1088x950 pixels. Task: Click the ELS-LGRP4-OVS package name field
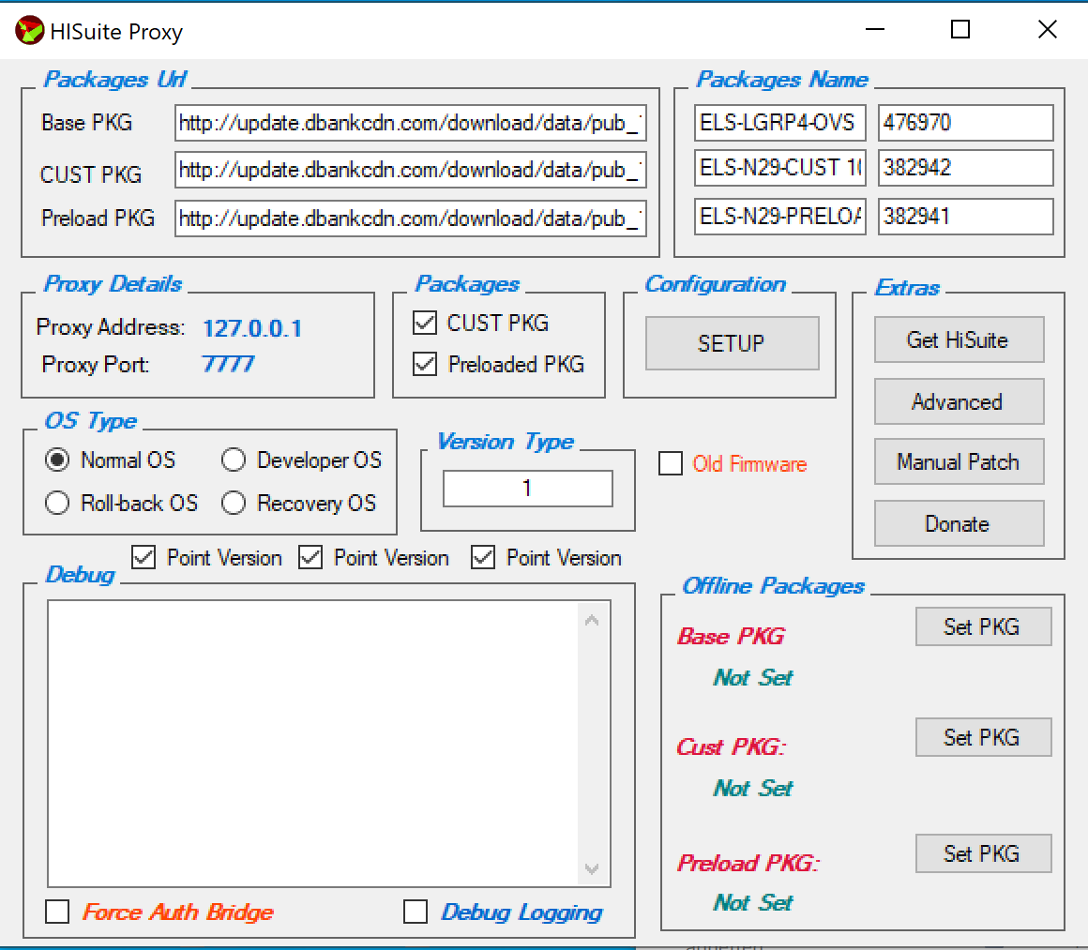pos(780,123)
